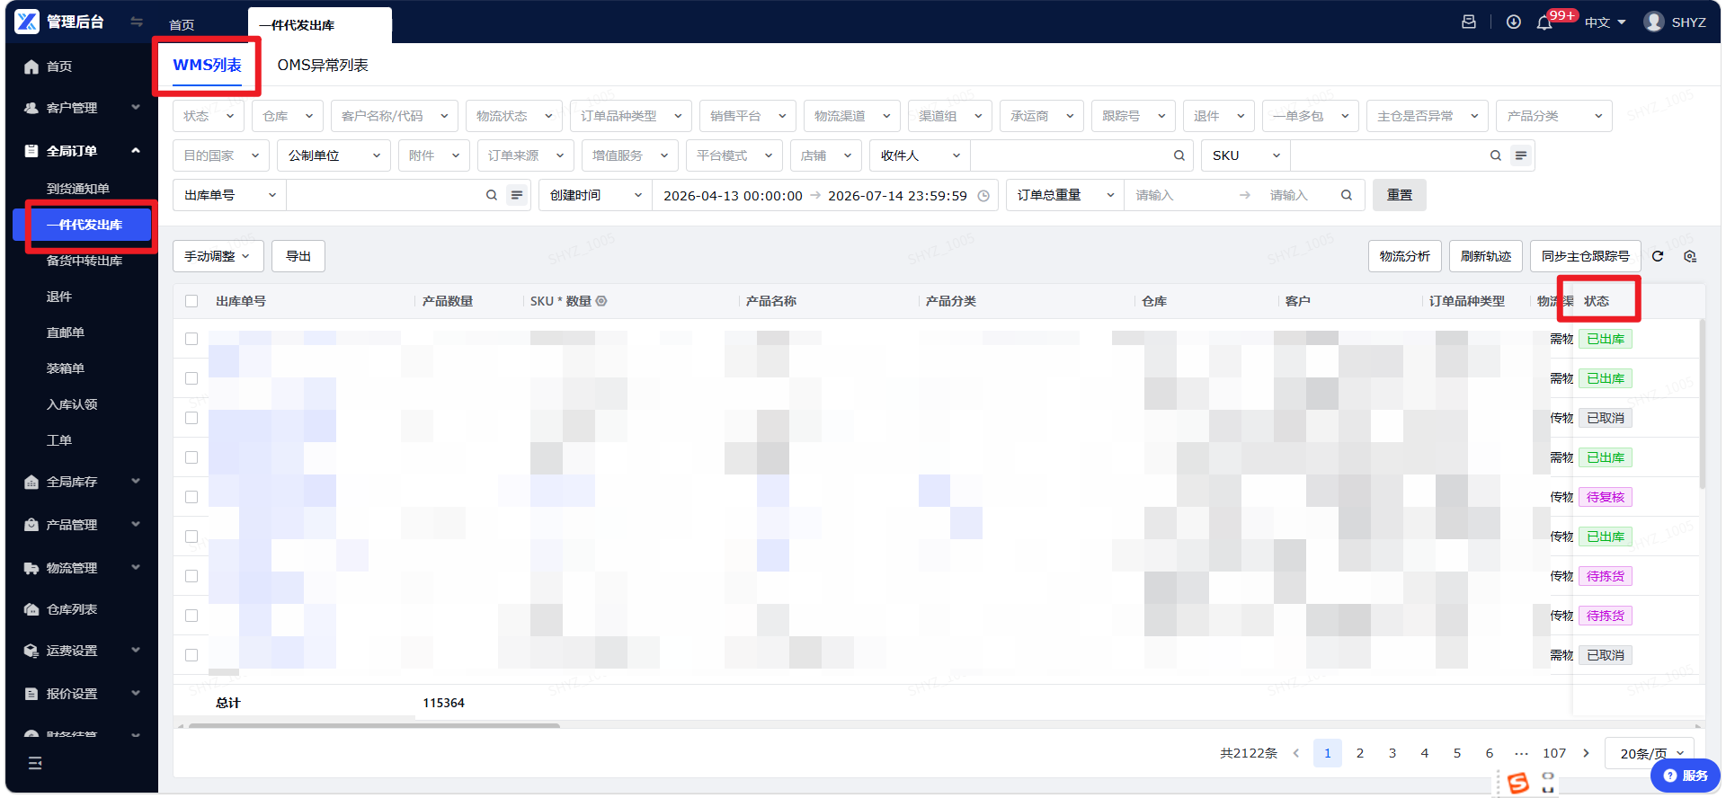
Task: Expand the 全局库存 sidebar menu
Action: (82, 482)
